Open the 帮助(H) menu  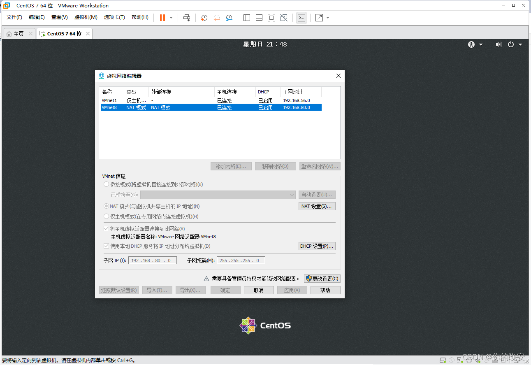(140, 17)
